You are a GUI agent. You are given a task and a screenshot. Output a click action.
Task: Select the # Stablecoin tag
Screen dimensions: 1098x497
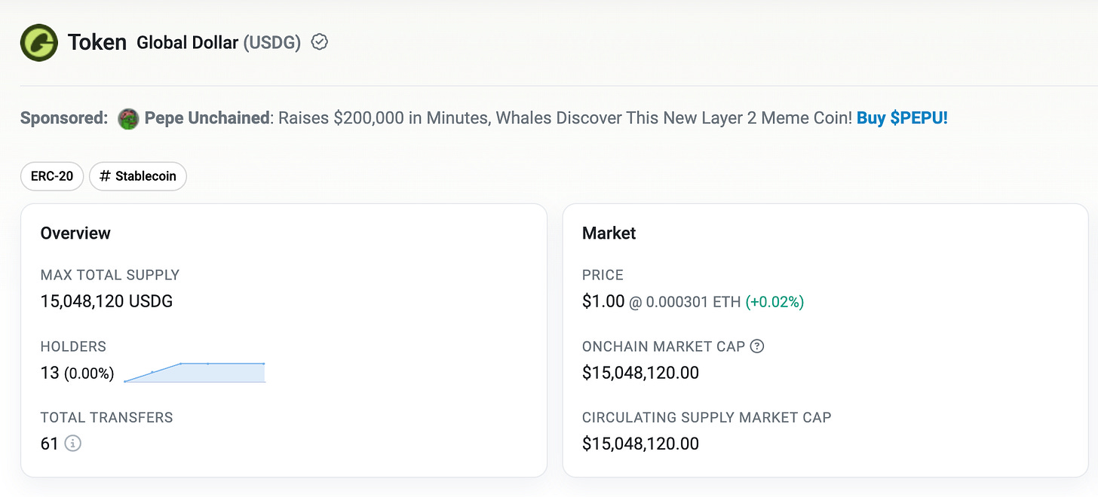click(x=138, y=176)
